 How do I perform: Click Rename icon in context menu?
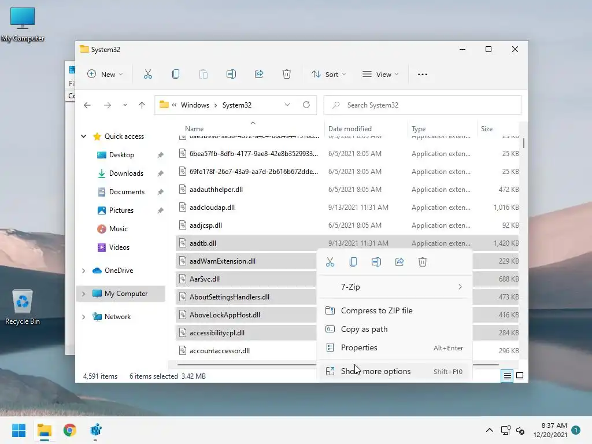(x=376, y=262)
